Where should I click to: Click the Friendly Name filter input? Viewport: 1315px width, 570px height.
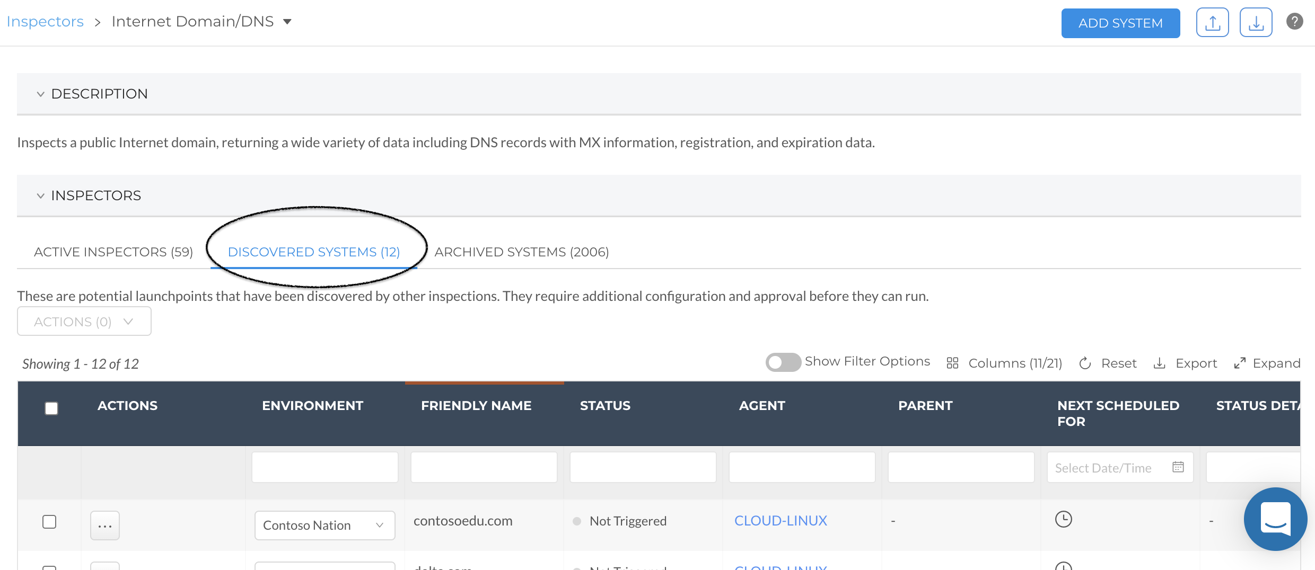coord(484,467)
